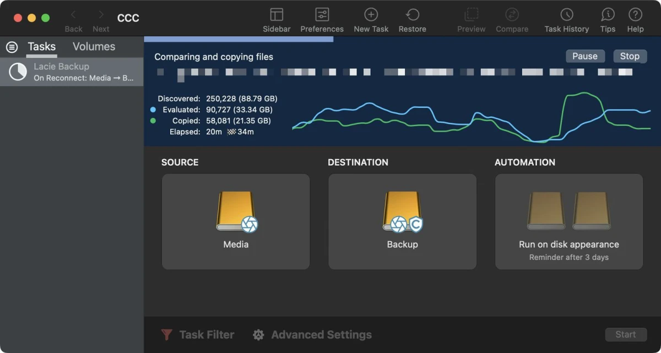Click the Restore toolbar icon
The image size is (661, 353).
[412, 15]
